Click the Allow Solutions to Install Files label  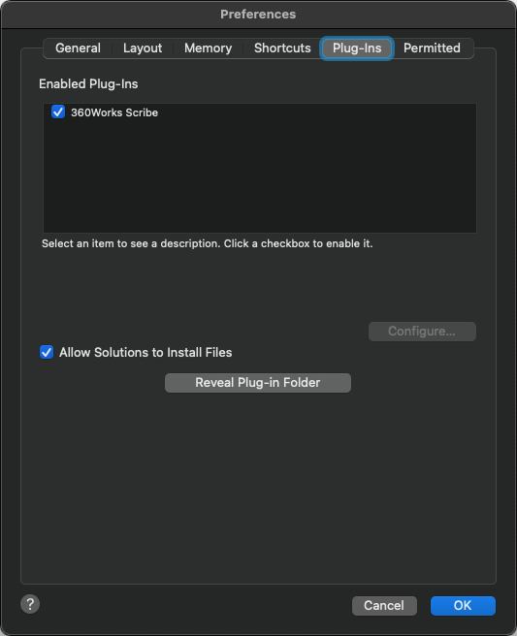pos(145,353)
